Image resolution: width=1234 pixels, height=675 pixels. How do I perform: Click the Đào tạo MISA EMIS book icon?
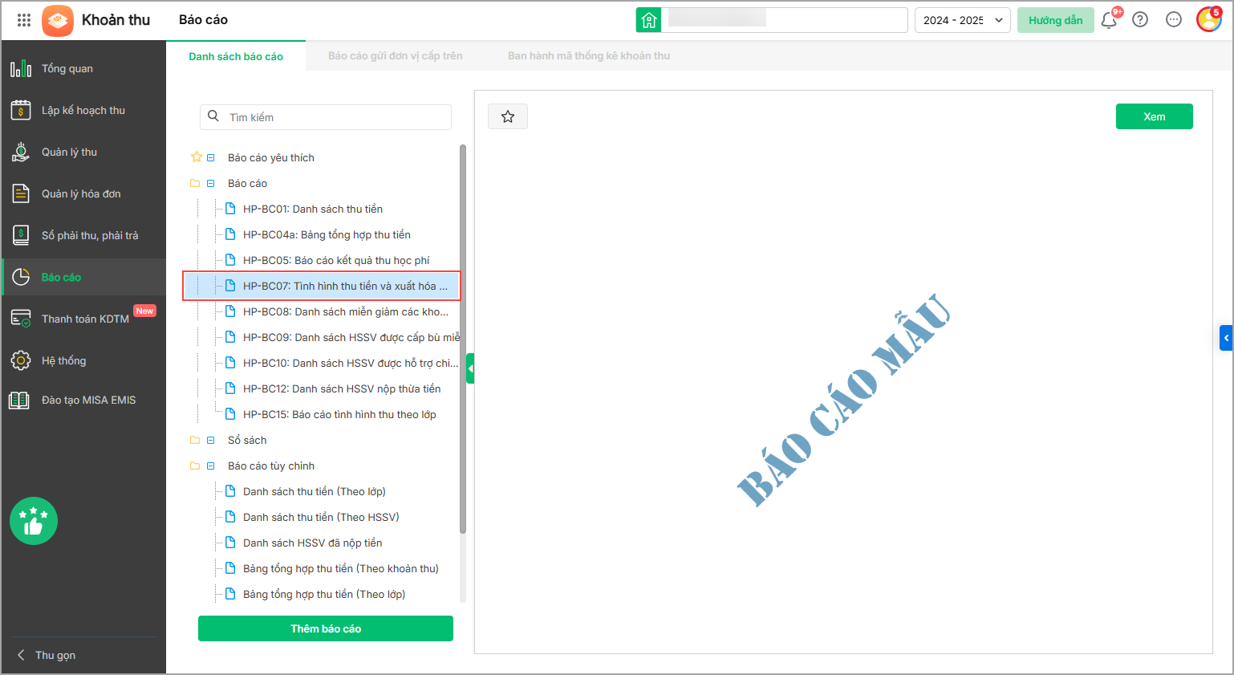[x=19, y=400]
